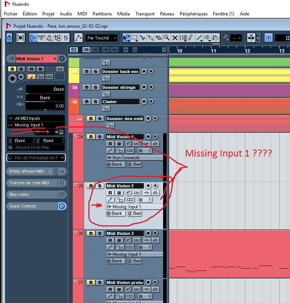The width and height of the screenshot is (290, 303).
Task: Mute the Dossier back voc folder
Action: point(86,71)
